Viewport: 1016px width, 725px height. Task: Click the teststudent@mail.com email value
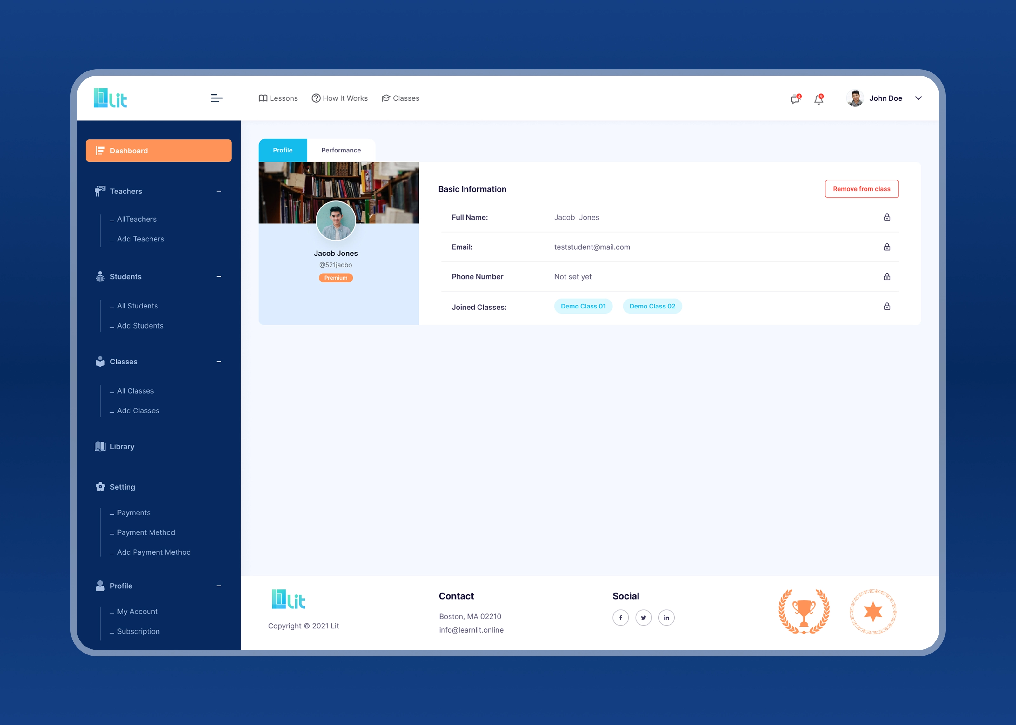(592, 247)
